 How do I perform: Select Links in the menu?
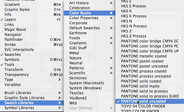point(32,25)
